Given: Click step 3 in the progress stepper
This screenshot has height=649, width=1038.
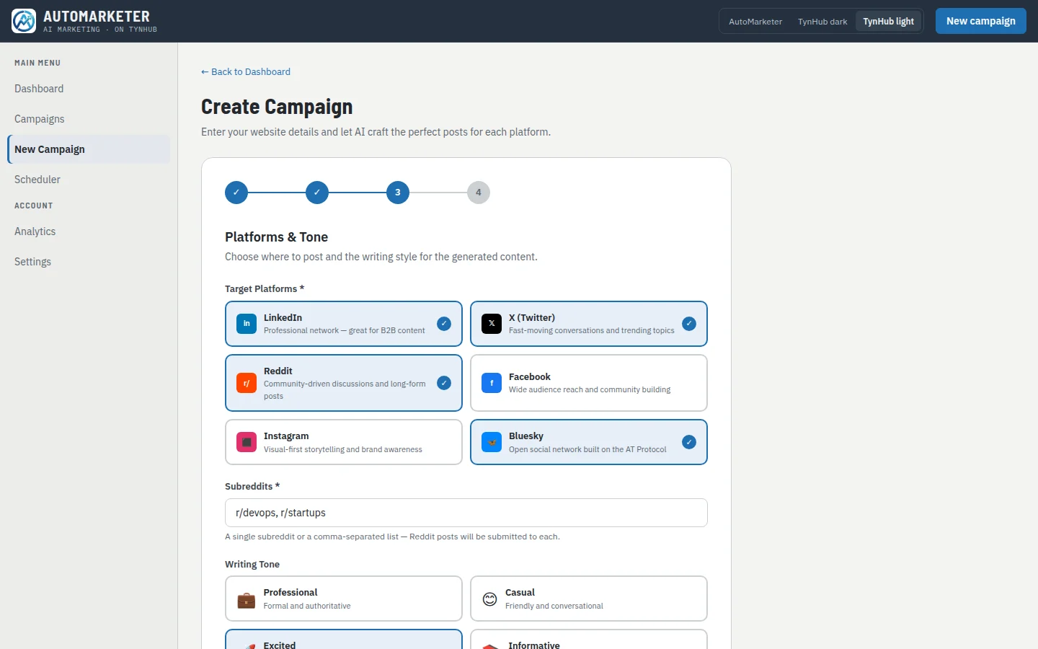Looking at the screenshot, I should (398, 193).
